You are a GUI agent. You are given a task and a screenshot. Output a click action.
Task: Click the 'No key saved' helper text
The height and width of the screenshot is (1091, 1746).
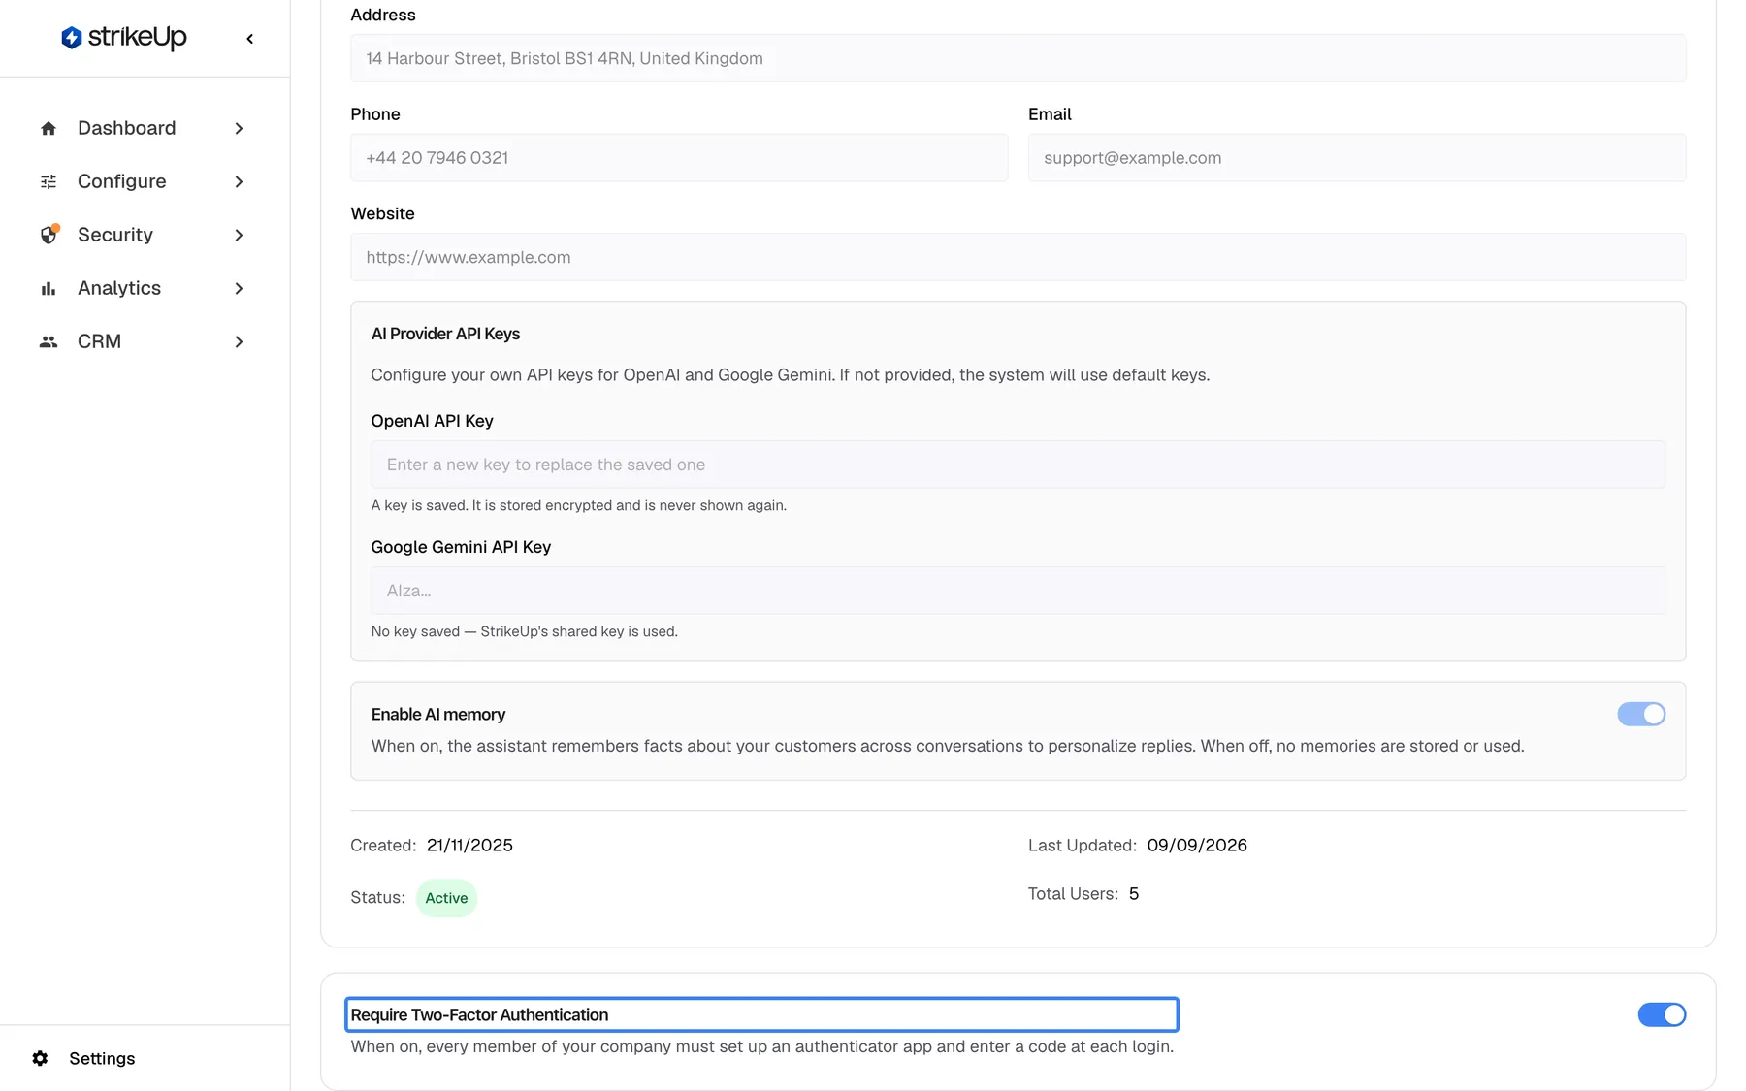coord(524,631)
